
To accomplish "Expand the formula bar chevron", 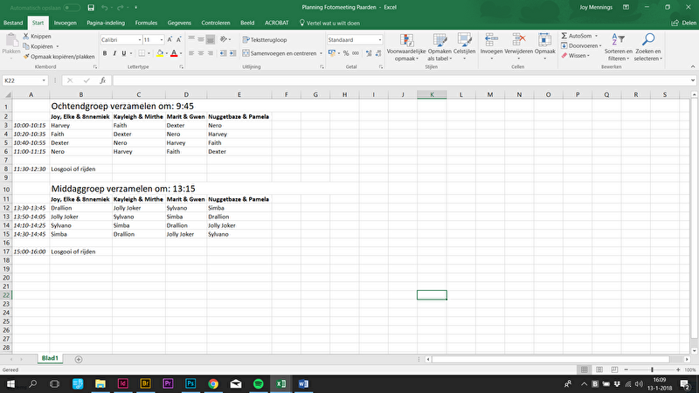I will pyautogui.click(x=692, y=80).
